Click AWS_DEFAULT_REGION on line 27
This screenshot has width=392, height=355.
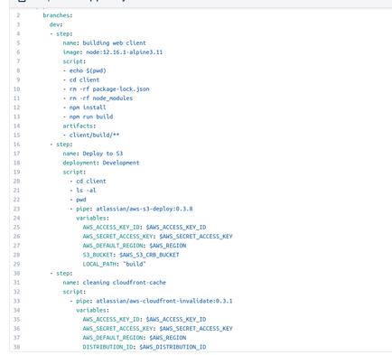[113, 246]
